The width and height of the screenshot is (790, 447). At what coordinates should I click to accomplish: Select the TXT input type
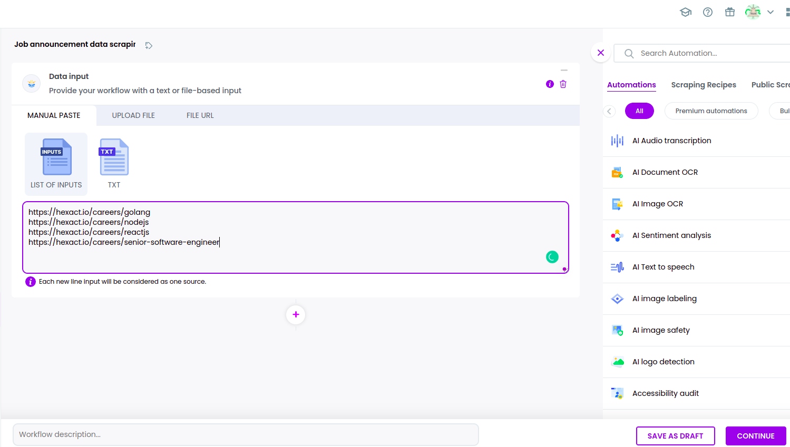[x=114, y=164]
